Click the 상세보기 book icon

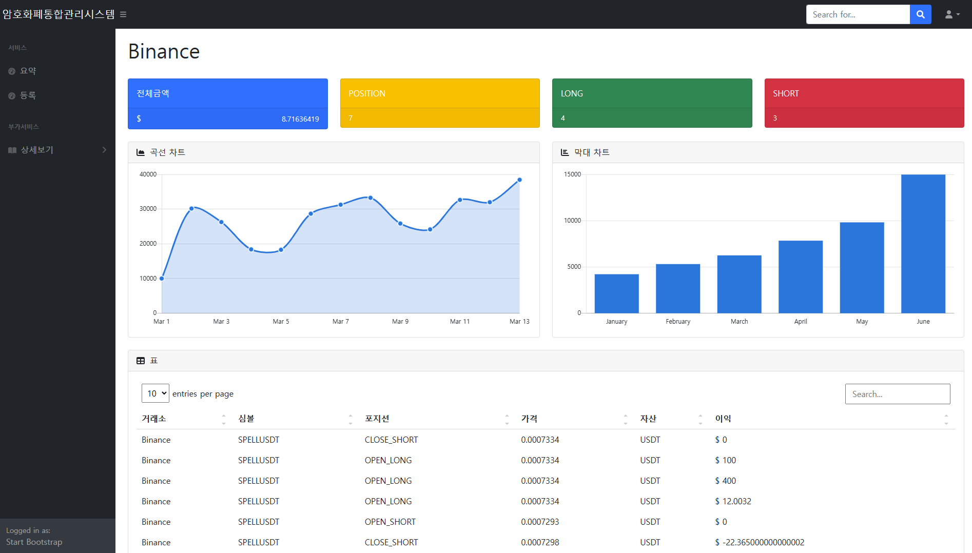pyautogui.click(x=12, y=150)
